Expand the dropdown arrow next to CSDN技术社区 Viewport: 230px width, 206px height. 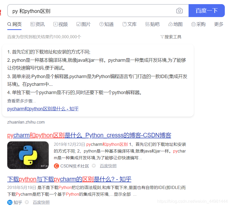[x=94, y=166]
